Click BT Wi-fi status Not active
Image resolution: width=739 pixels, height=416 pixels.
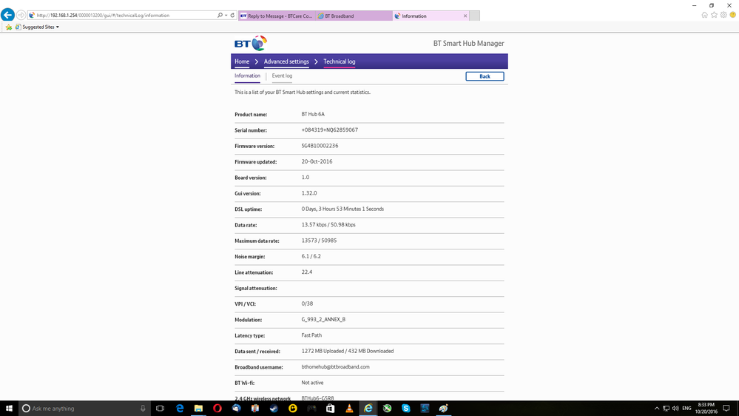pos(312,383)
